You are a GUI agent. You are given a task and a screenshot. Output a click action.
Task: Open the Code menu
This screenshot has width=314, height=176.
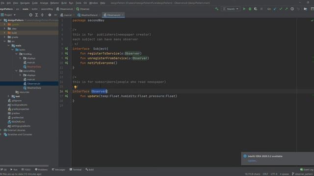(x=35, y=3)
